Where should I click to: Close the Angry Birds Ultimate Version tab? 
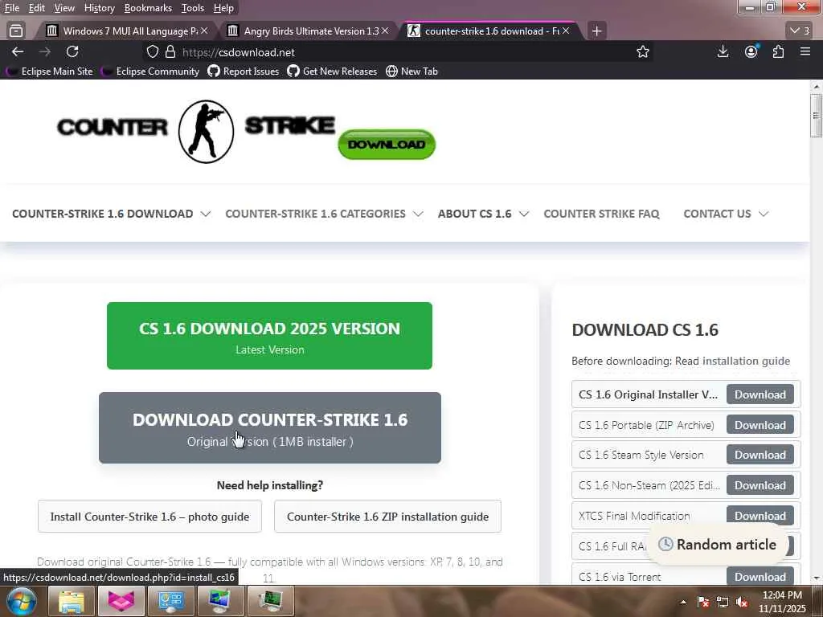coord(385,31)
